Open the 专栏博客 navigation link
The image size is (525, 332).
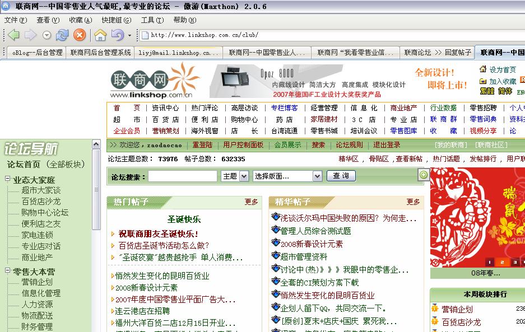tap(284, 107)
